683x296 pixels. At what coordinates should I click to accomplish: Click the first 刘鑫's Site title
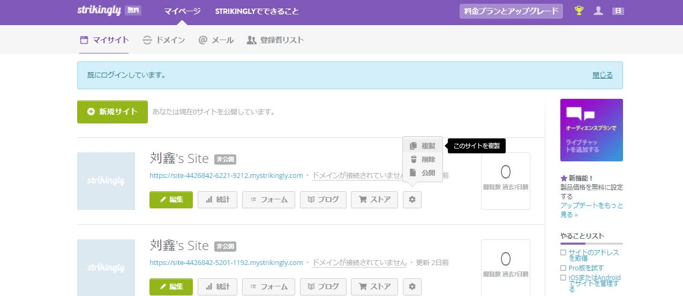[179, 159]
